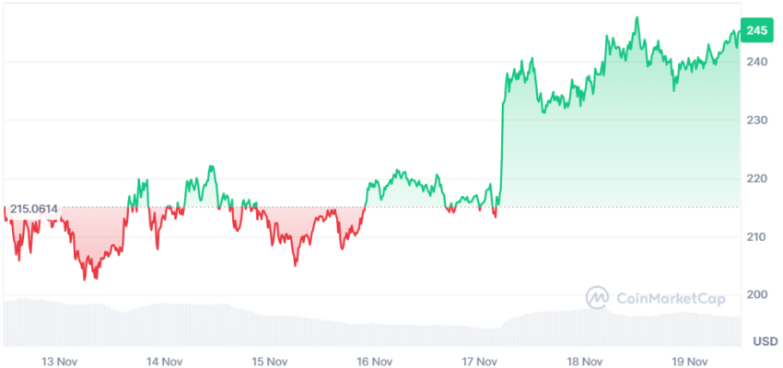Click the green 245 current price tag
The width and height of the screenshot is (783, 368).
756,30
